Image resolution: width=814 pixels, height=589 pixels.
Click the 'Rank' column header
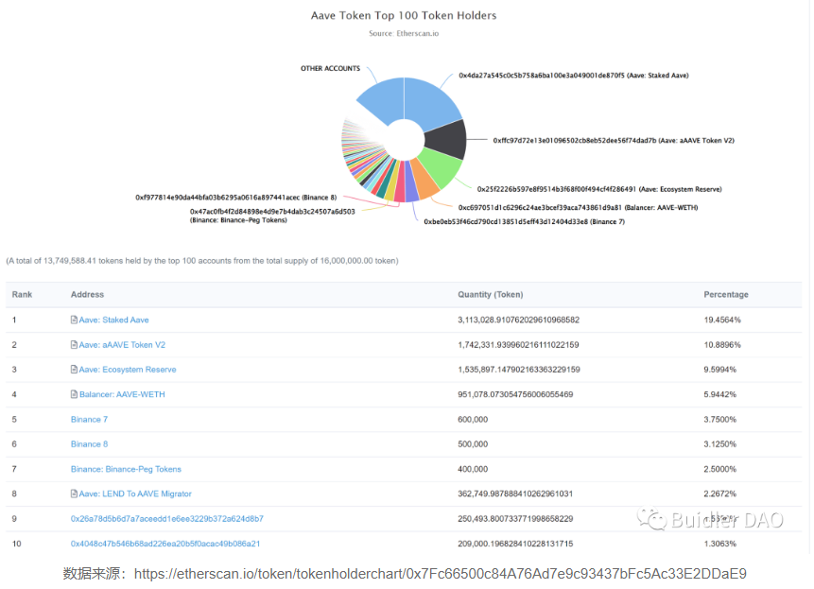coord(22,294)
